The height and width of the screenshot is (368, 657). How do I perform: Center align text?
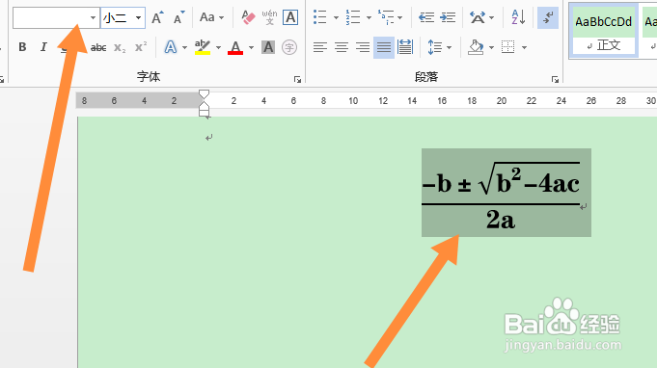(x=342, y=47)
